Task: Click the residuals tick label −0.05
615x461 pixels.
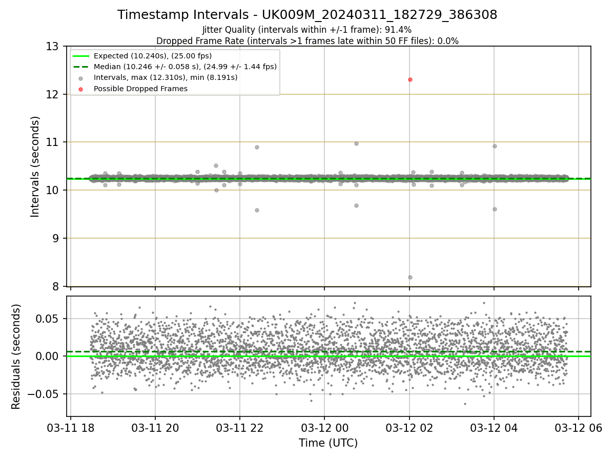Action: point(44,394)
